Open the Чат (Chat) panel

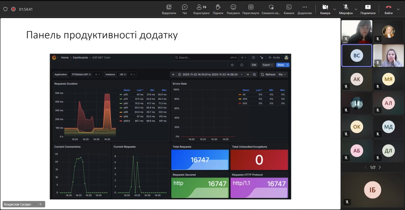coord(184,7)
